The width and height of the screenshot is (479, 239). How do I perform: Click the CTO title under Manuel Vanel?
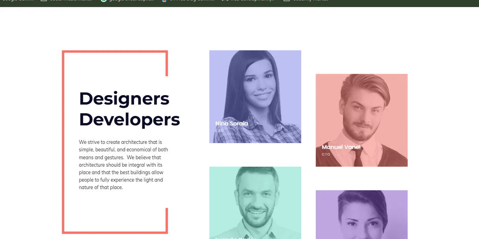click(326, 154)
